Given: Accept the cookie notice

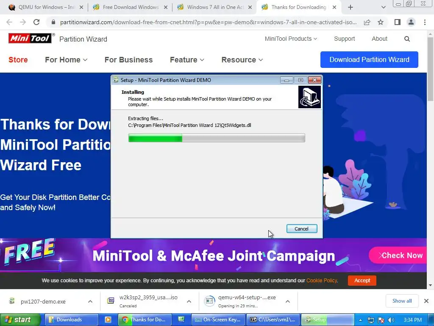Looking at the screenshot, I should pyautogui.click(x=362, y=280).
